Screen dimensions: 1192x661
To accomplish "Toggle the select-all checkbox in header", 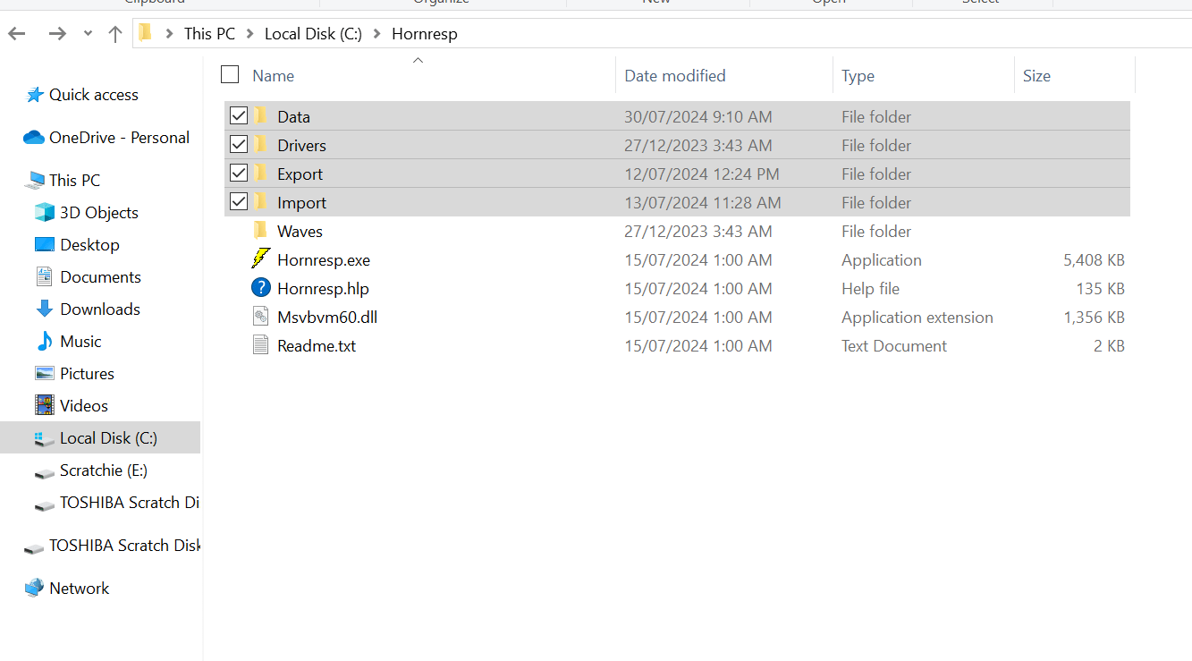I will click(230, 75).
